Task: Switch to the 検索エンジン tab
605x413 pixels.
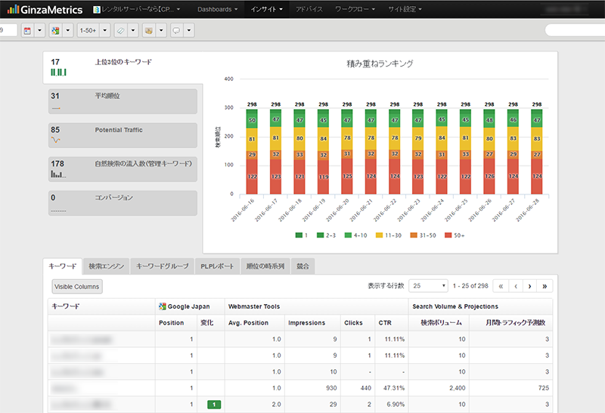Action: pyautogui.click(x=106, y=266)
